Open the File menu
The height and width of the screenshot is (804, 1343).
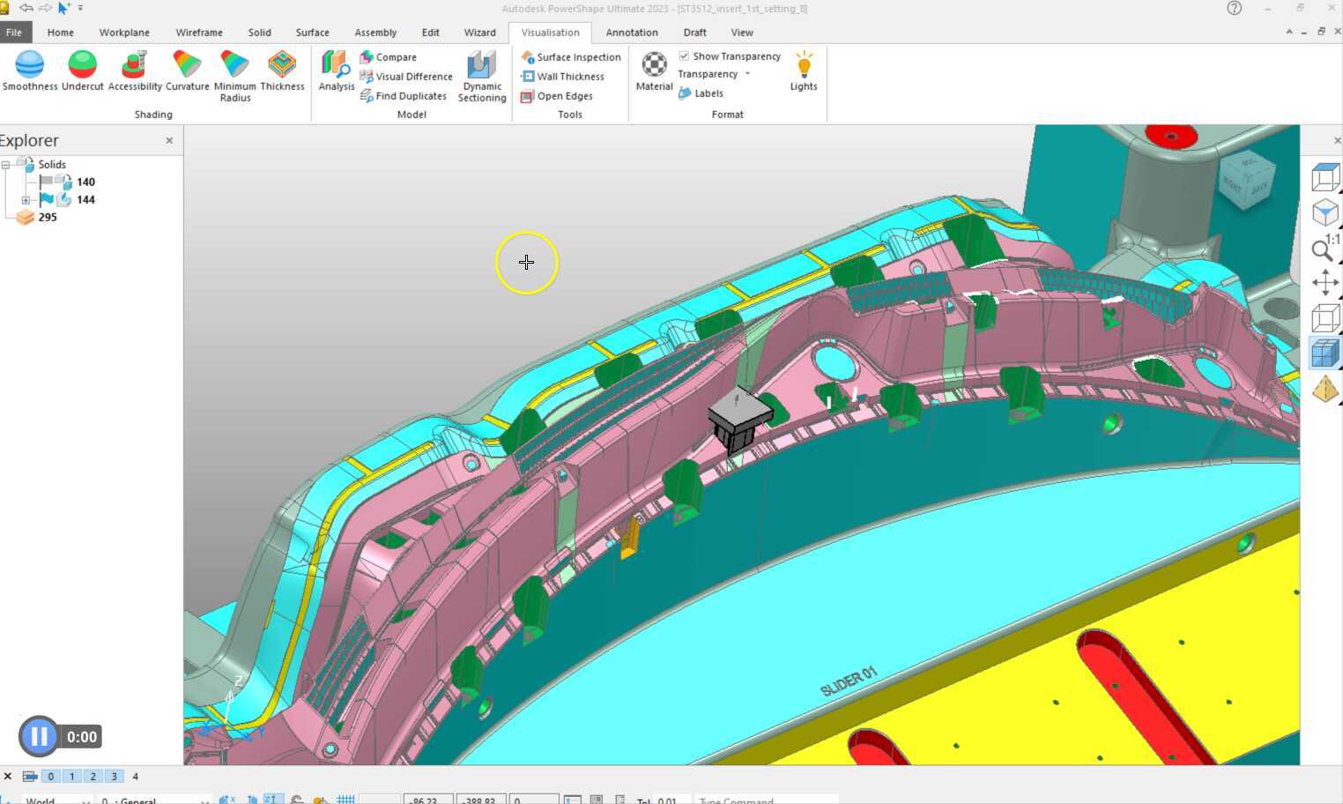[x=14, y=33]
